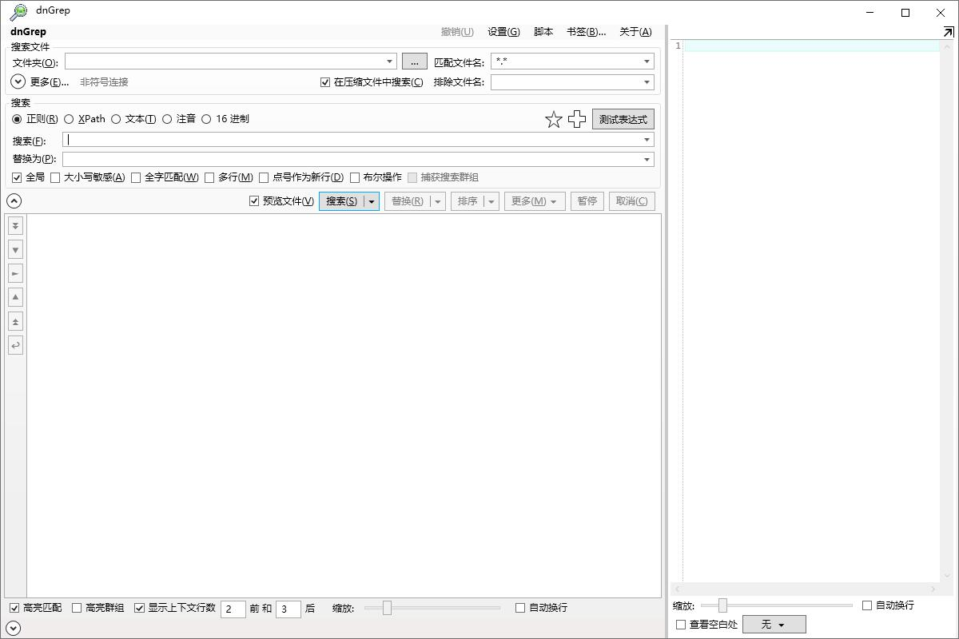The image size is (959, 639).
Task: Click the pop-out preview window arrow icon
Action: (x=948, y=32)
